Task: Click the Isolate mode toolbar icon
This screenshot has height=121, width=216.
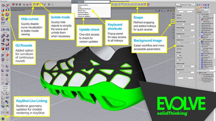Action: 38,5
